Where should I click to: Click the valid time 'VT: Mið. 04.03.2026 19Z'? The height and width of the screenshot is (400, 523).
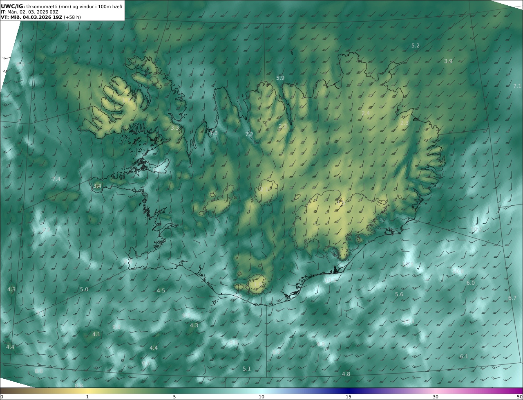[31, 17]
